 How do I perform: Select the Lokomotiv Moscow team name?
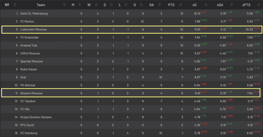tap(33, 29)
